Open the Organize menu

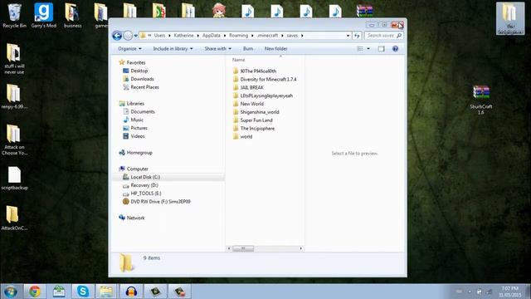point(129,49)
